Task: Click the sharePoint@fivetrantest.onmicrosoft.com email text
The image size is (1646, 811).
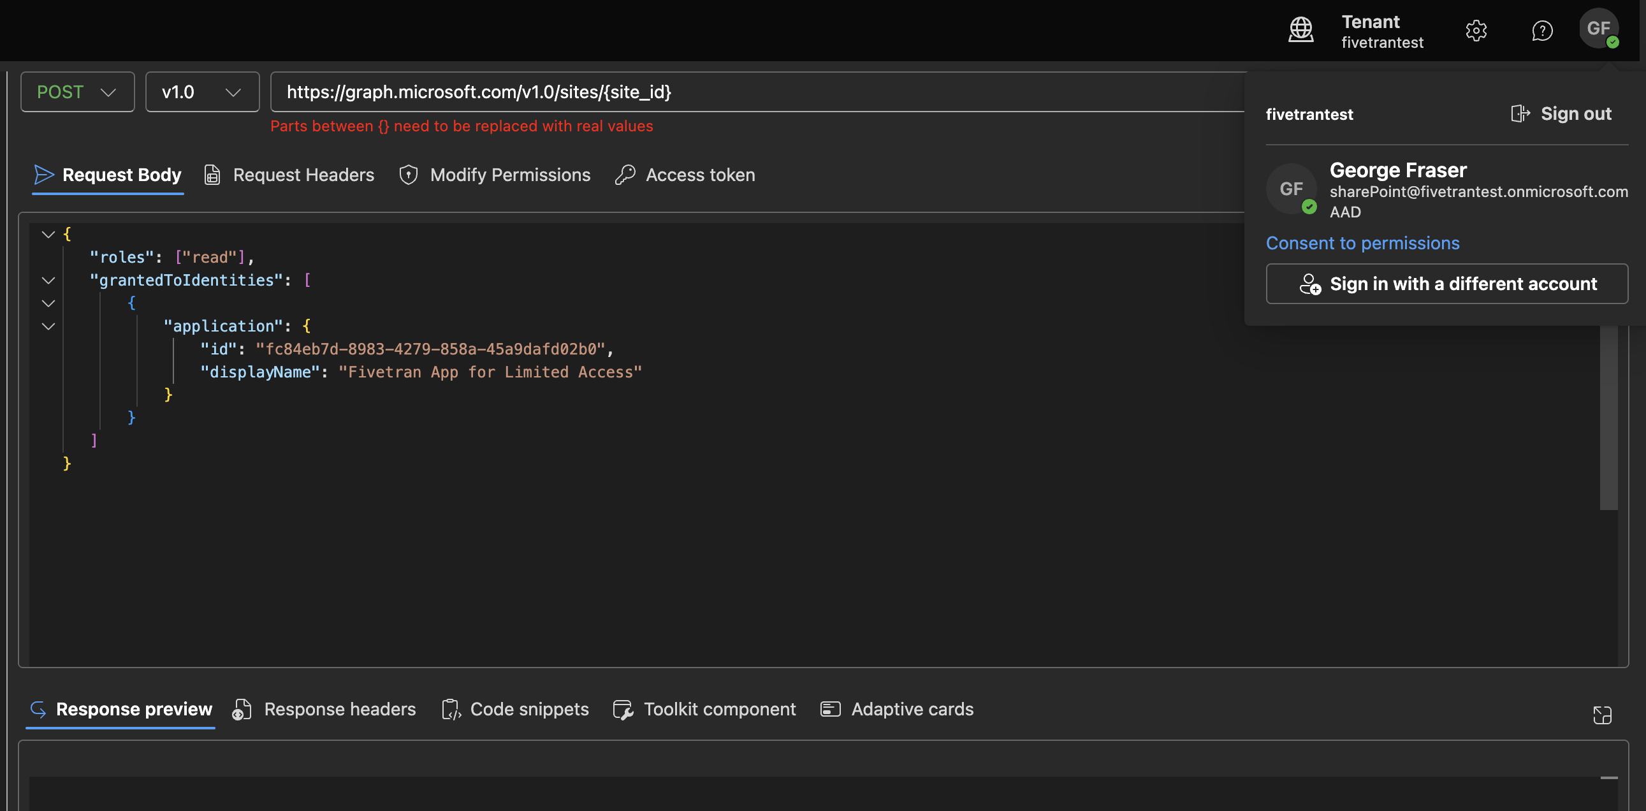Action: pyautogui.click(x=1478, y=192)
